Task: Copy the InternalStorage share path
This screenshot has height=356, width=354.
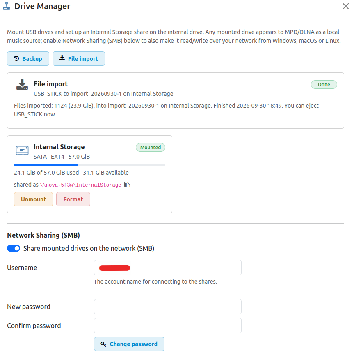Action: pyautogui.click(x=127, y=185)
